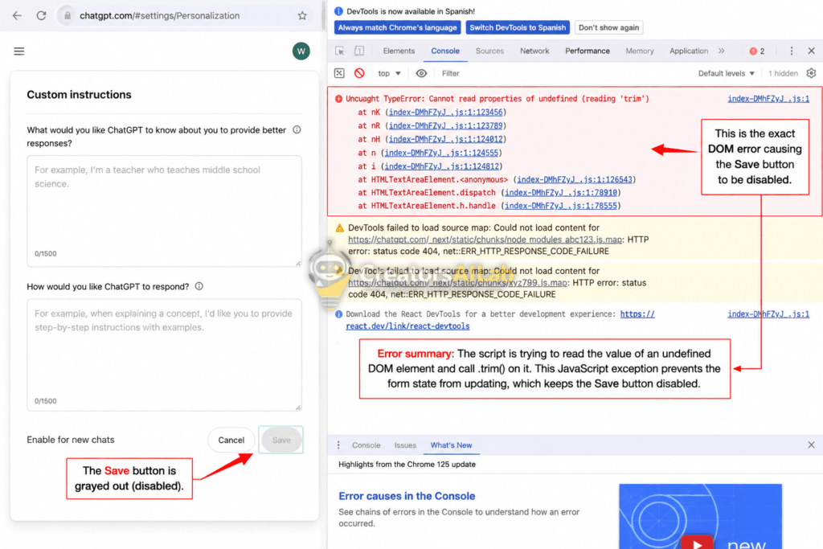Open stack link js:1:124555 at n
Image resolution: width=823 pixels, height=549 pixels.
(x=441, y=153)
